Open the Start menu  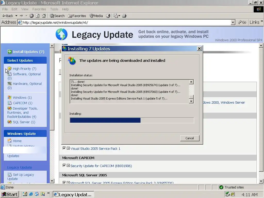point(10,194)
